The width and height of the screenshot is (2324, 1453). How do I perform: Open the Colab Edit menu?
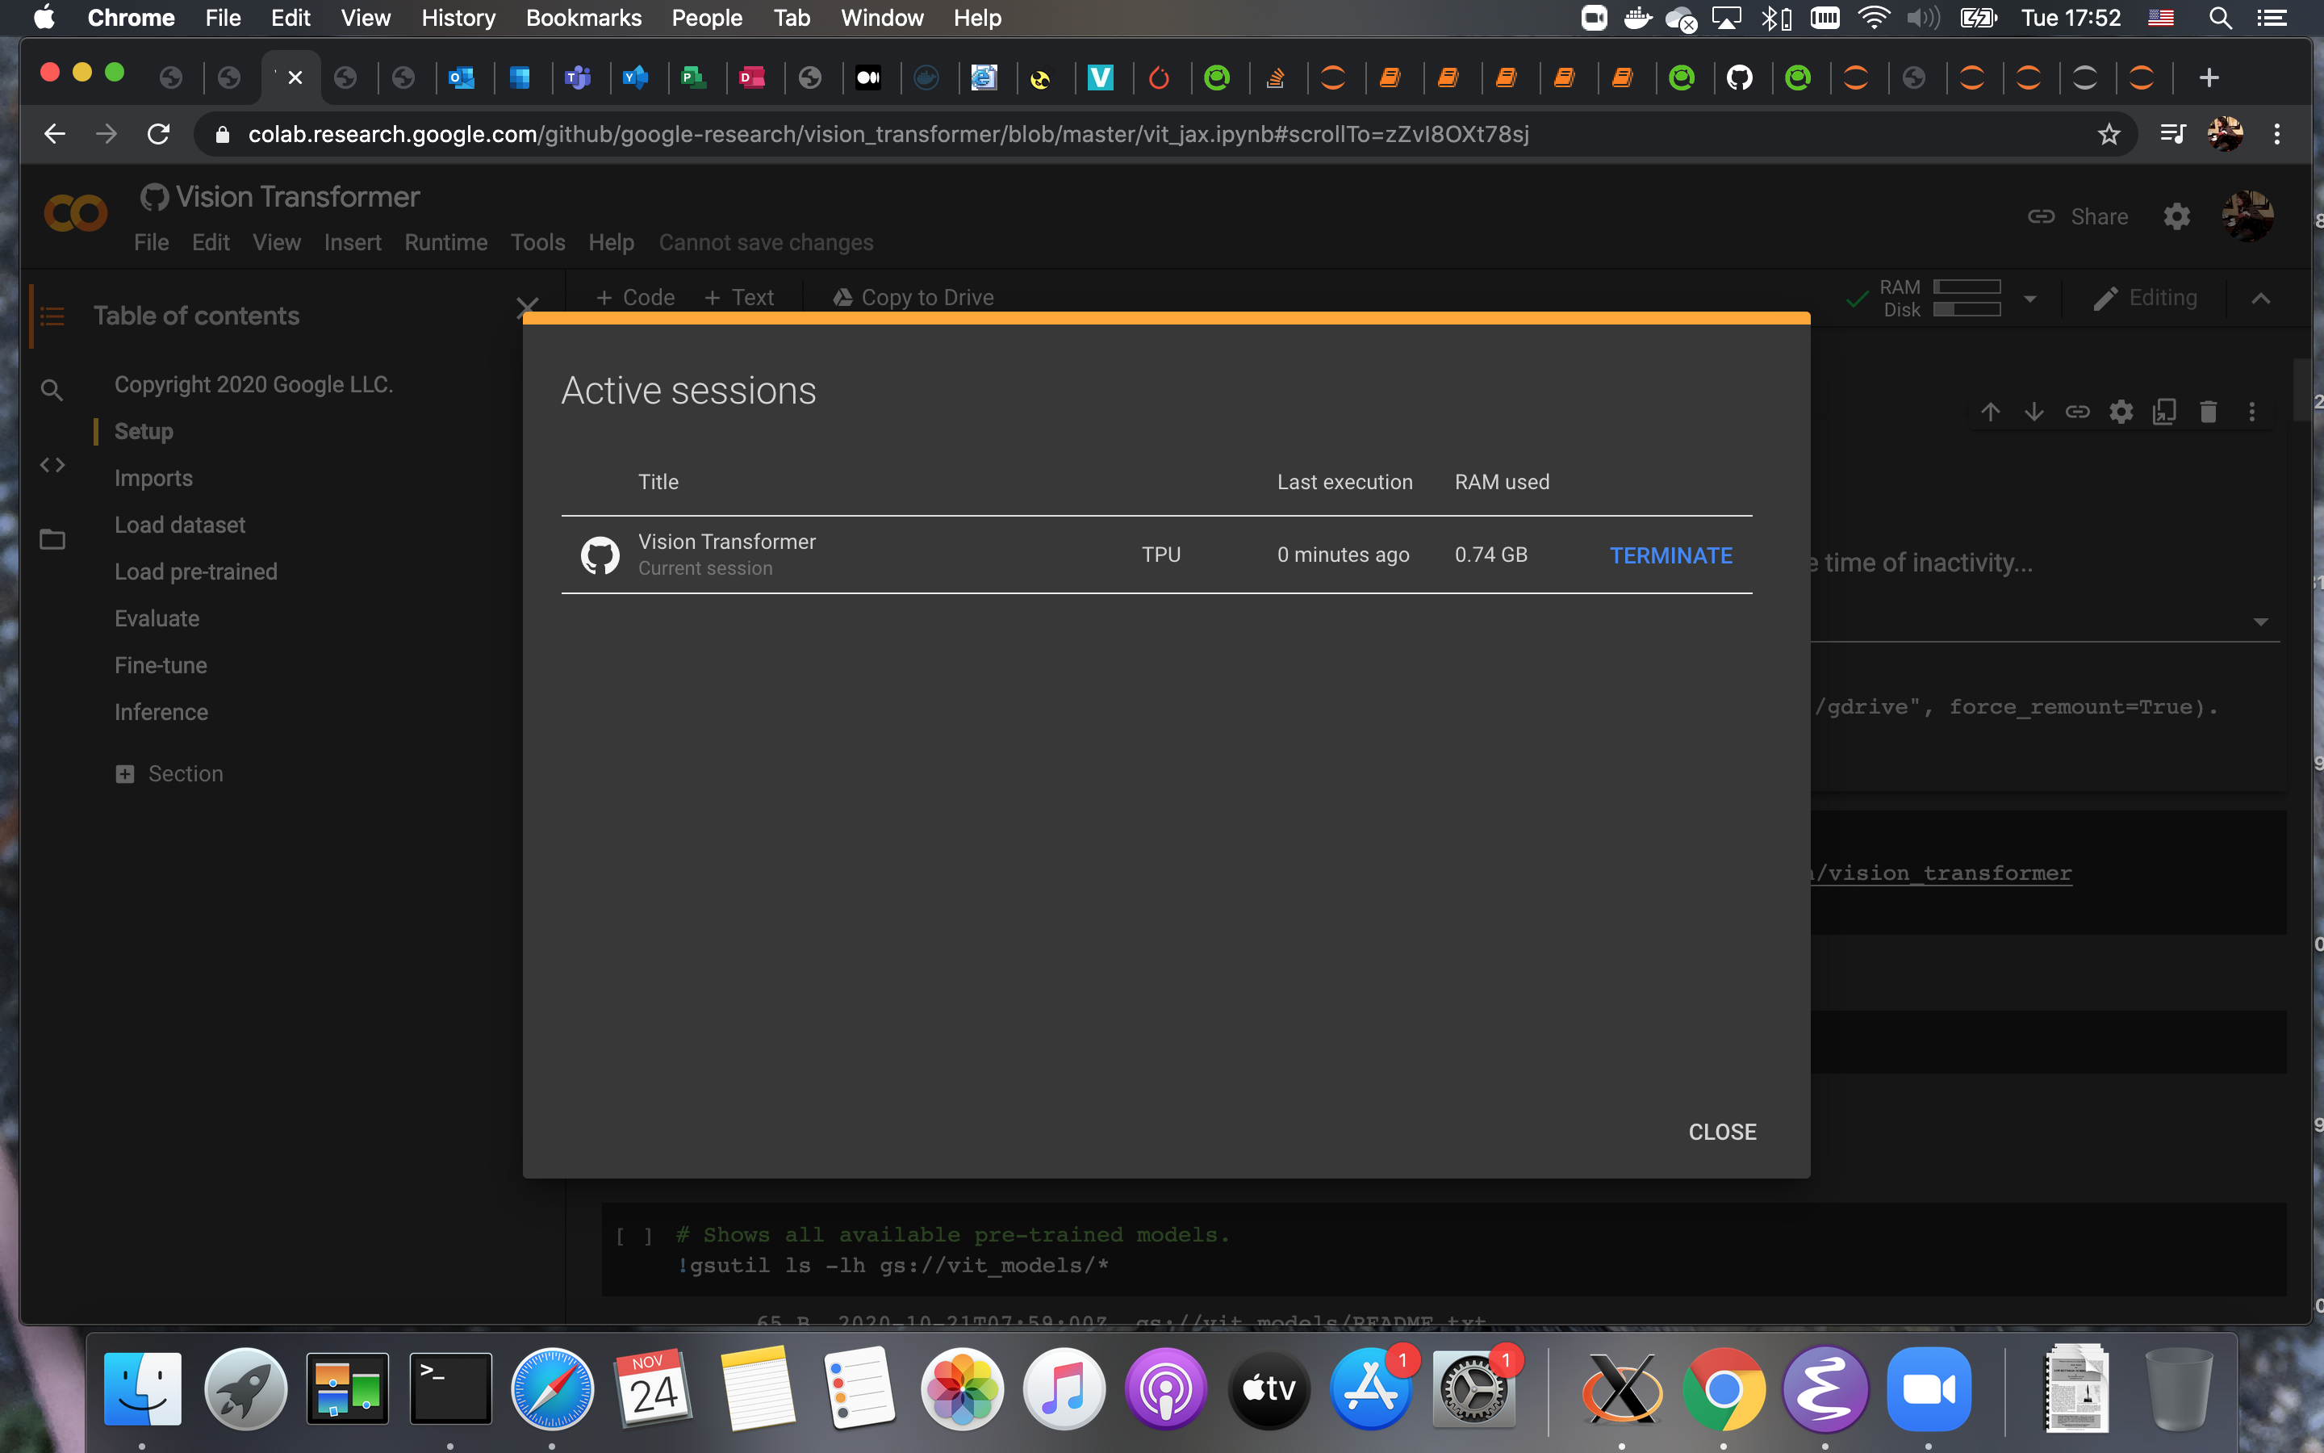point(211,243)
